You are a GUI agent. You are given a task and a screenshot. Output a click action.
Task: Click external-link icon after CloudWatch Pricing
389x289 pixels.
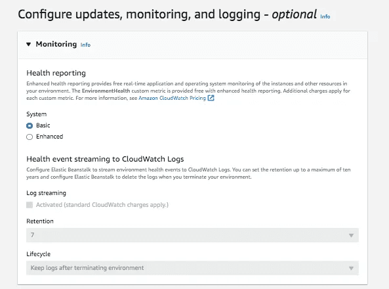(211, 98)
